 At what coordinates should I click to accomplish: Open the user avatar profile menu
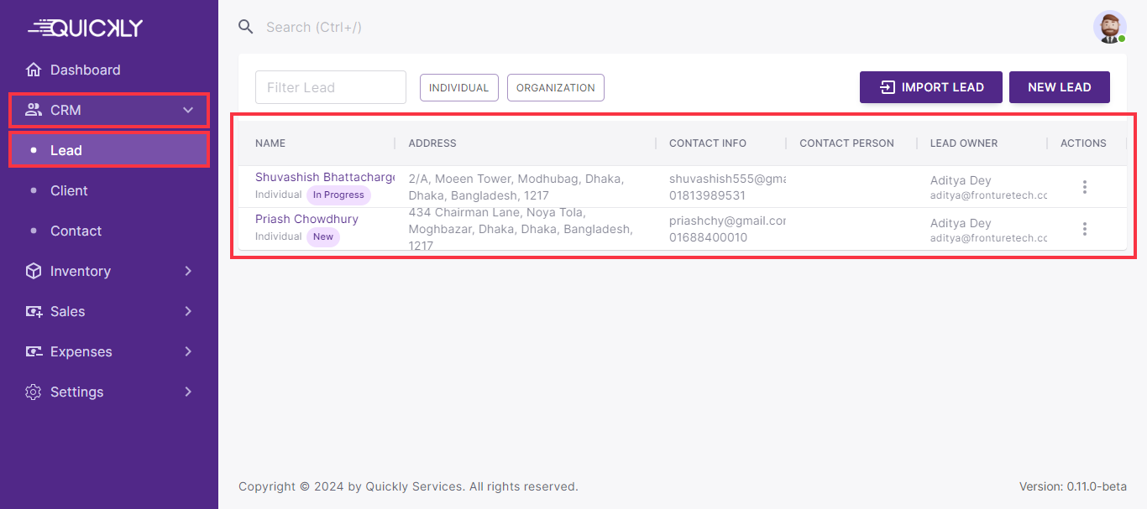(1109, 27)
